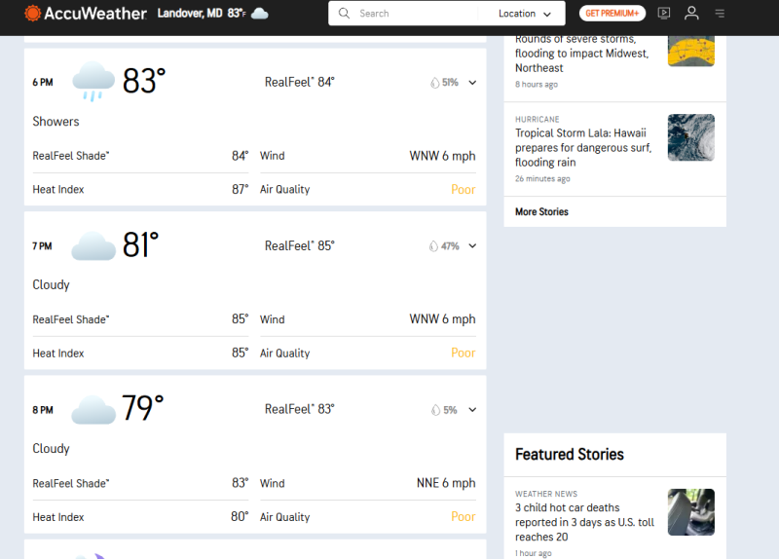
Task: Click the cloud icon beside Landover temperature
Action: point(259,14)
